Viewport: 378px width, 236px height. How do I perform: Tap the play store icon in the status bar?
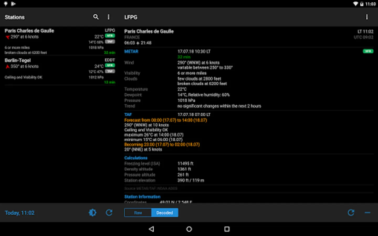(x=13, y=4)
